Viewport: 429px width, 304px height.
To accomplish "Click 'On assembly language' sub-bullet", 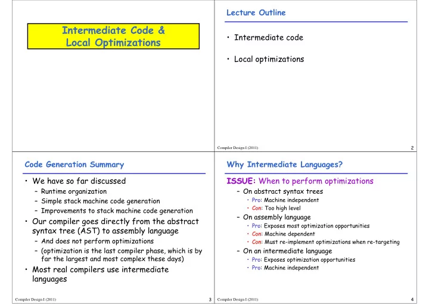I will coord(277,217).
